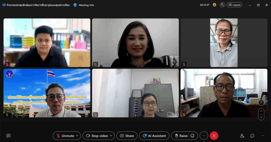Open the More options ellipsis menu
Image resolution: width=271 pixels, height=142 pixels.
(204, 136)
